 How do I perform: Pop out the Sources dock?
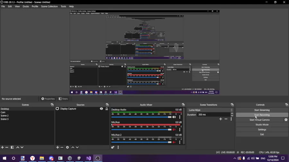pyautogui.click(x=107, y=105)
